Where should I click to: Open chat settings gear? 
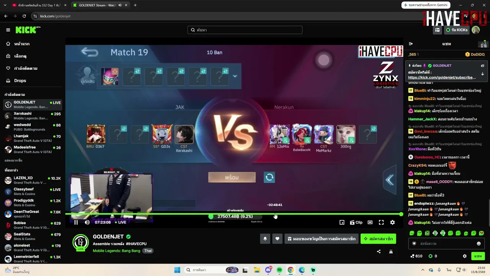pyautogui.click(x=465, y=256)
